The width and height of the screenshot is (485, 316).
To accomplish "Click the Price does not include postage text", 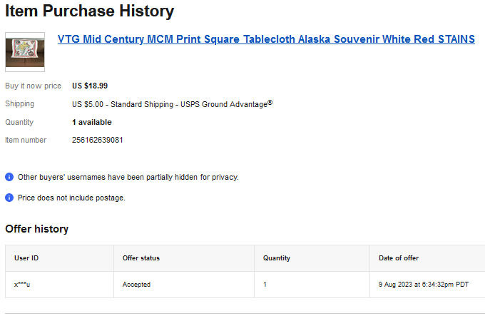I will pos(71,198).
